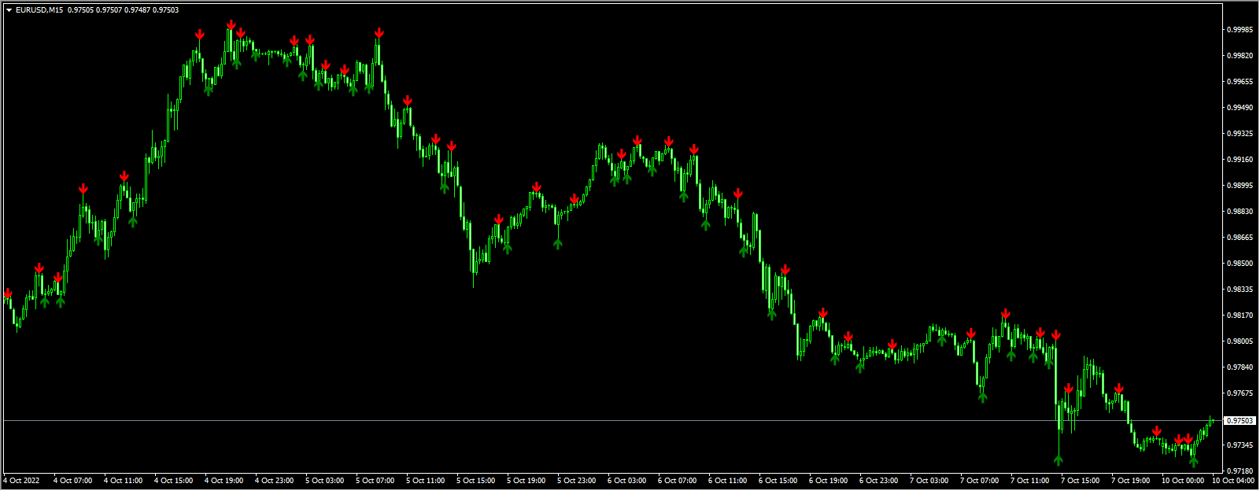Viewport: 1260px width, 491px height.
Task: Click the 0.98665 price level on the scale
Action: 1240,238
